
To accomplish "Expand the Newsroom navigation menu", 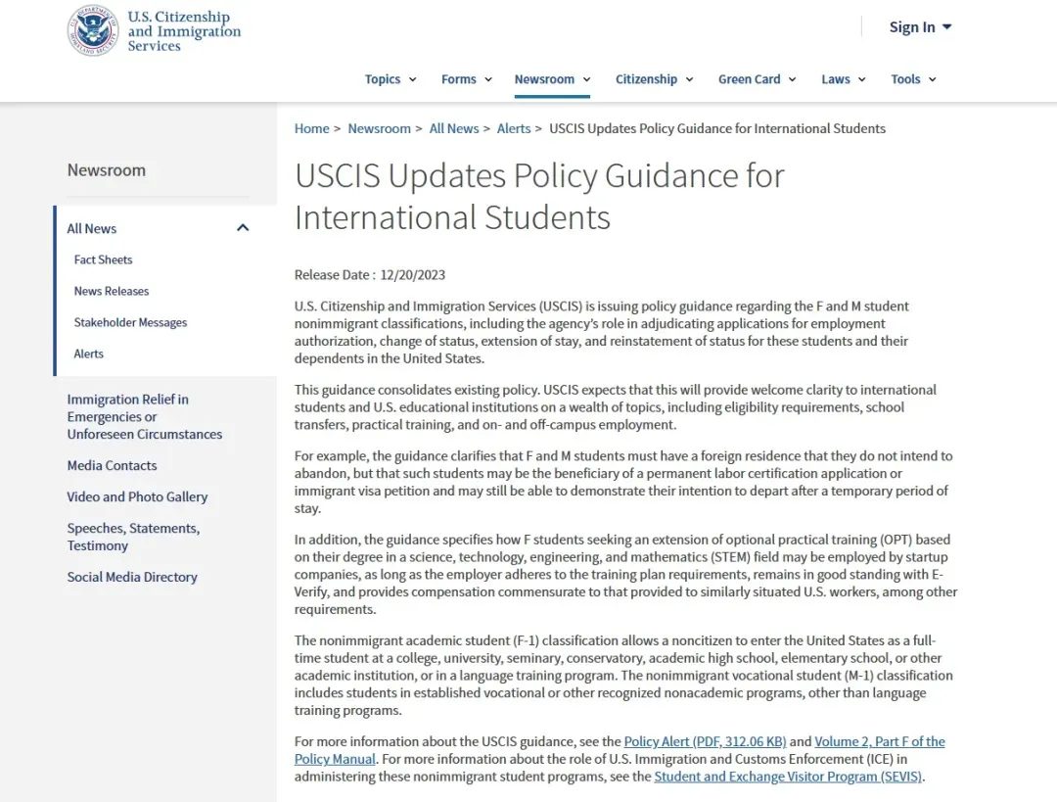I will (552, 79).
